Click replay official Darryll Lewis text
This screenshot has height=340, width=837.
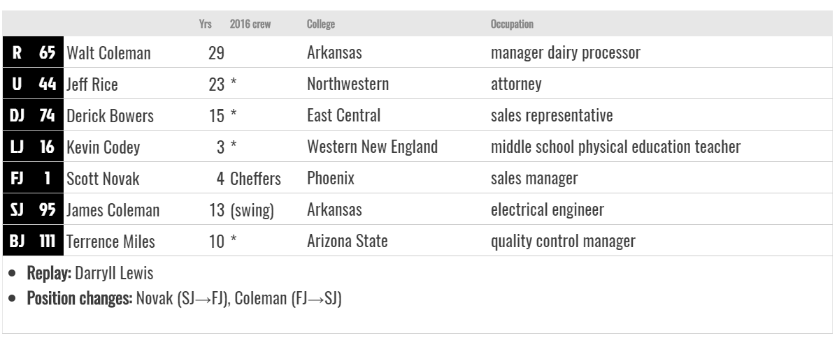(114, 273)
